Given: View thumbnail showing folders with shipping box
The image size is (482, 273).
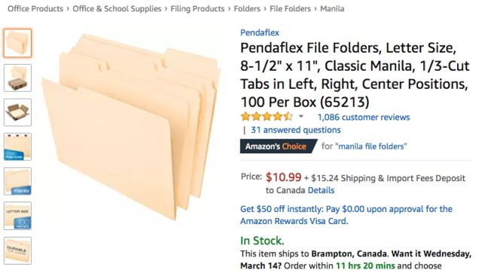Looking at the screenshot, I should 17,77.
